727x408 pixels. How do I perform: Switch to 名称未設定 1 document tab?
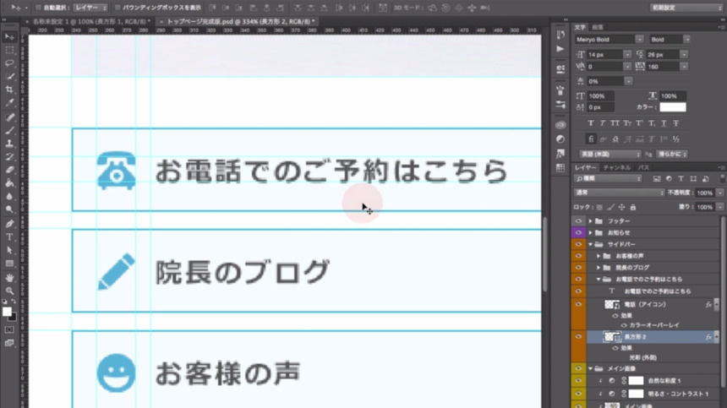[91, 21]
